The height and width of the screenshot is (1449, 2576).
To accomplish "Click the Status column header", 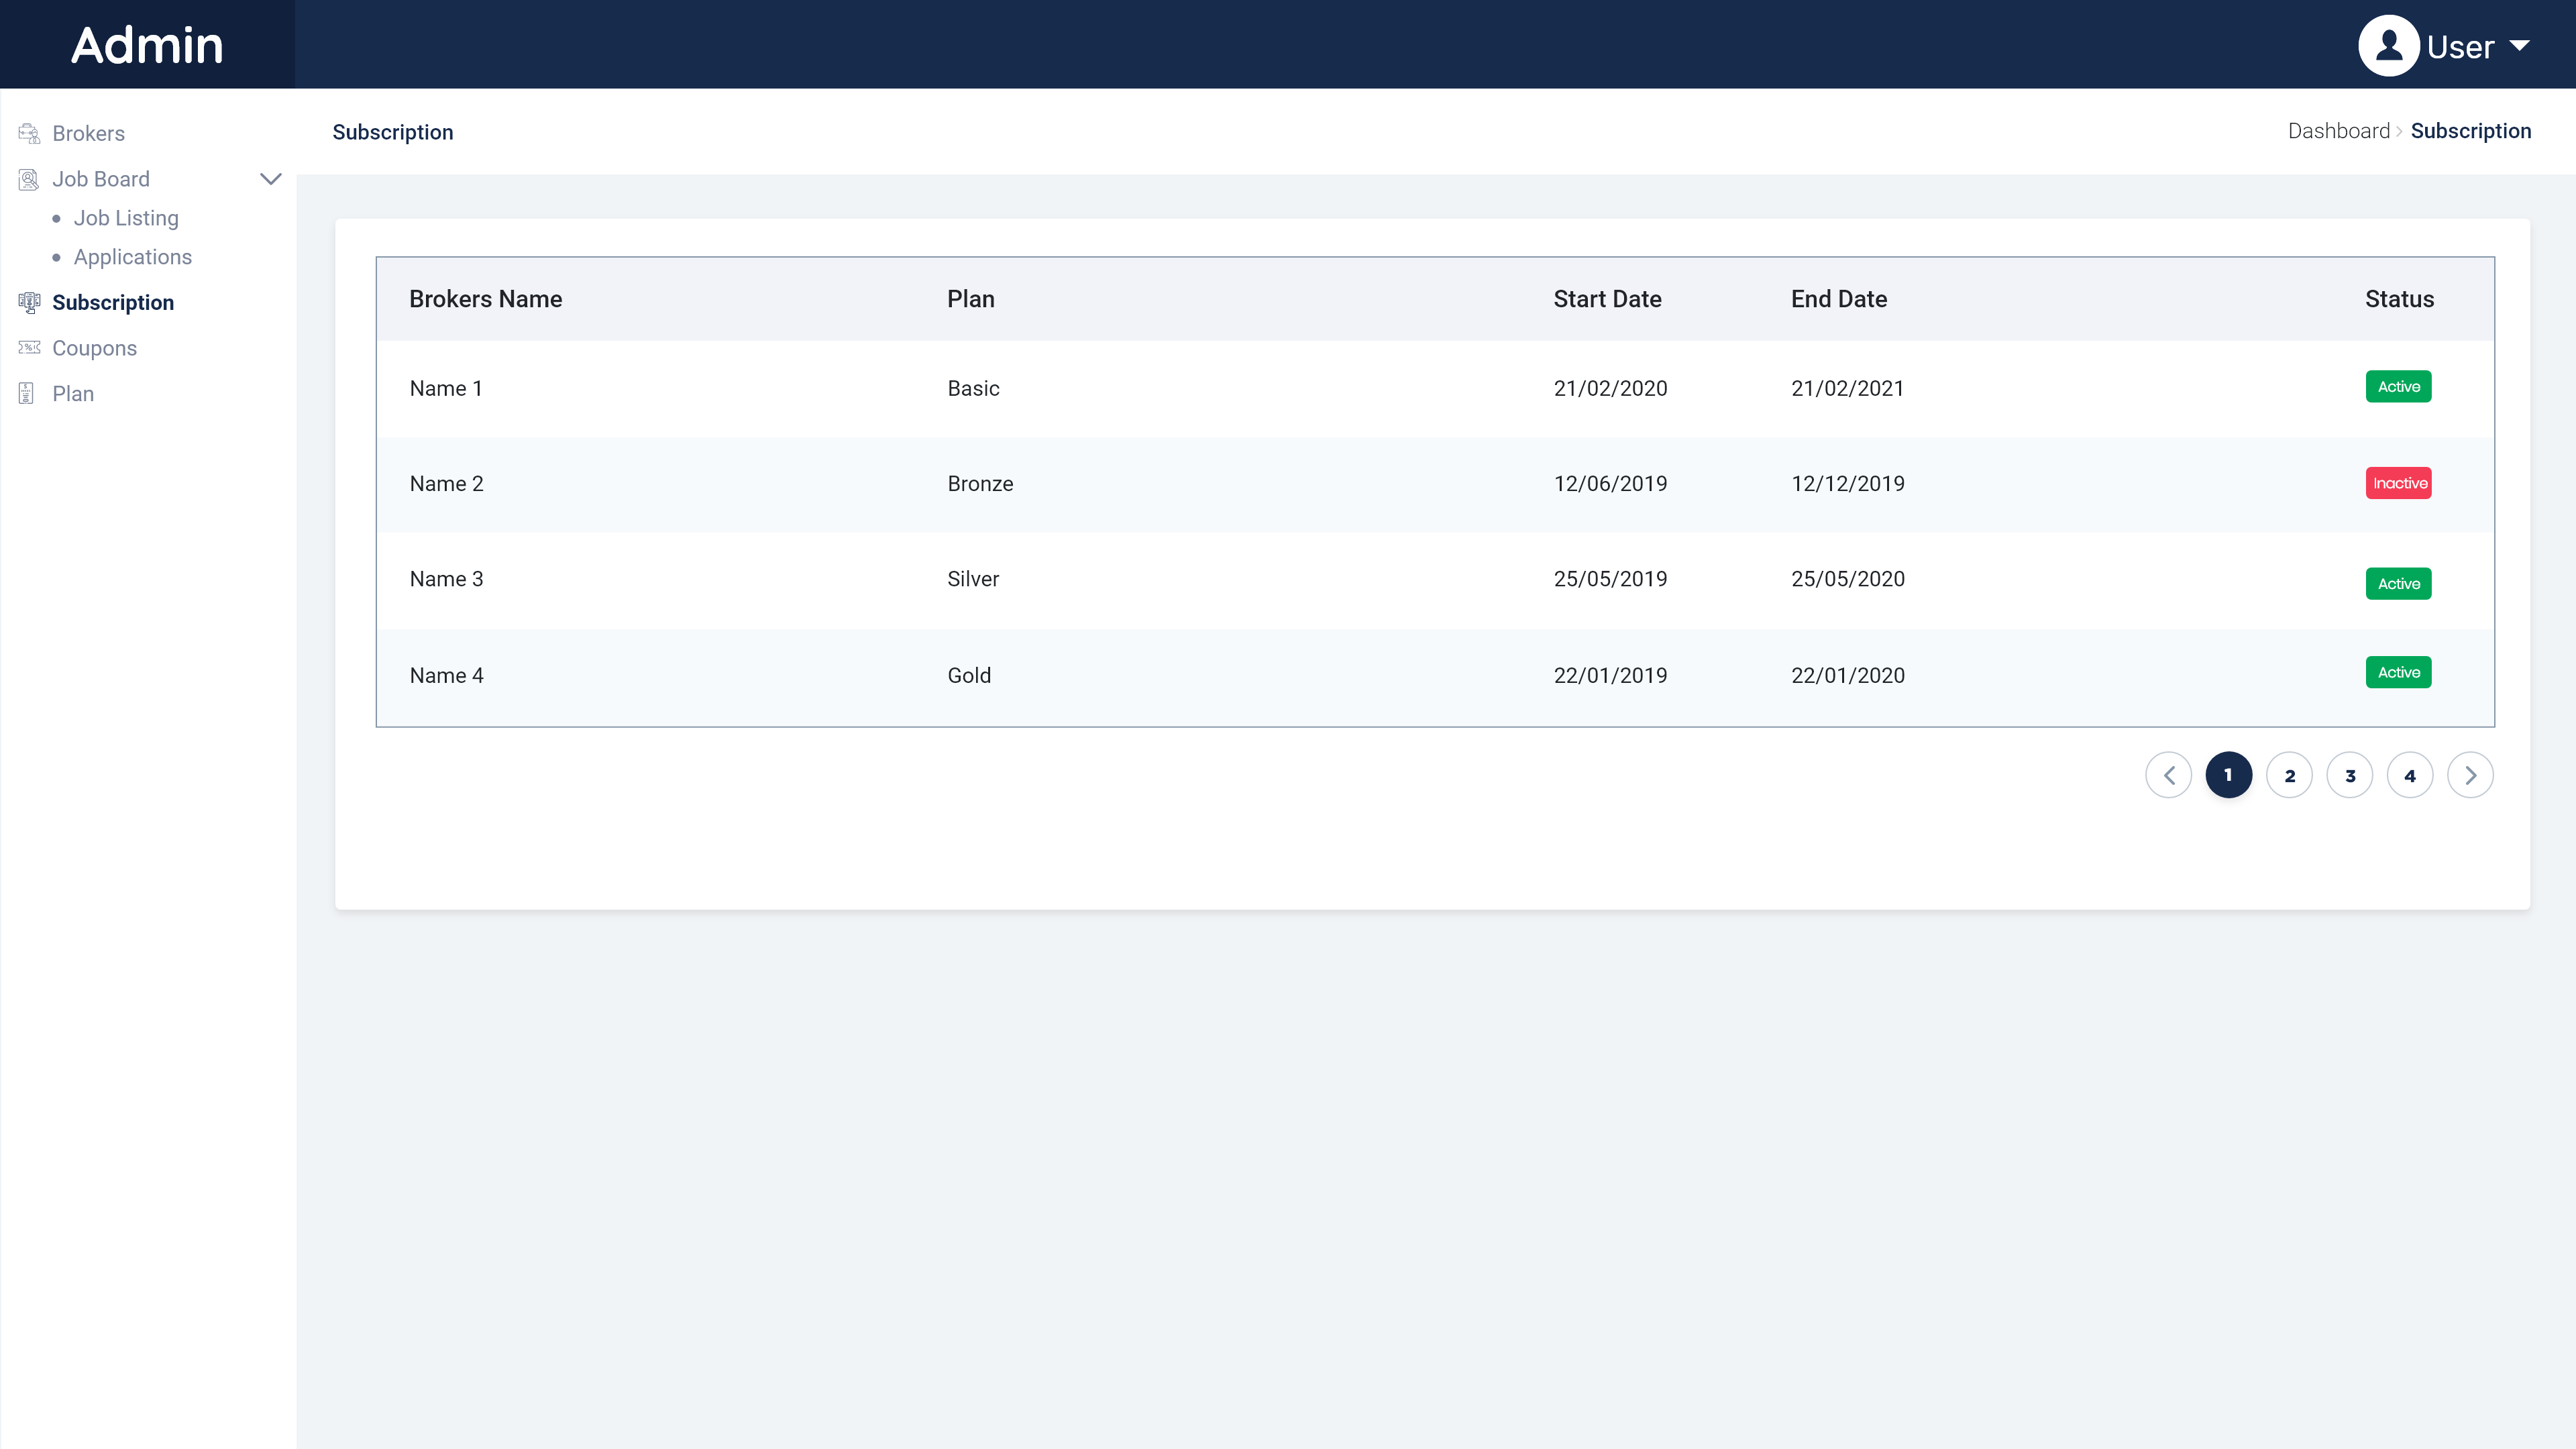I will coord(2399,299).
